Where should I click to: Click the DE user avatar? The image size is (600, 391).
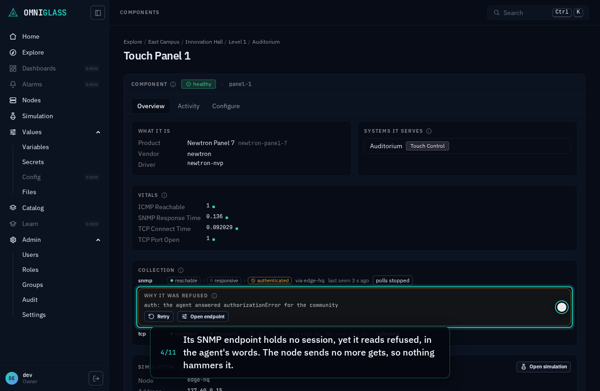click(x=12, y=378)
